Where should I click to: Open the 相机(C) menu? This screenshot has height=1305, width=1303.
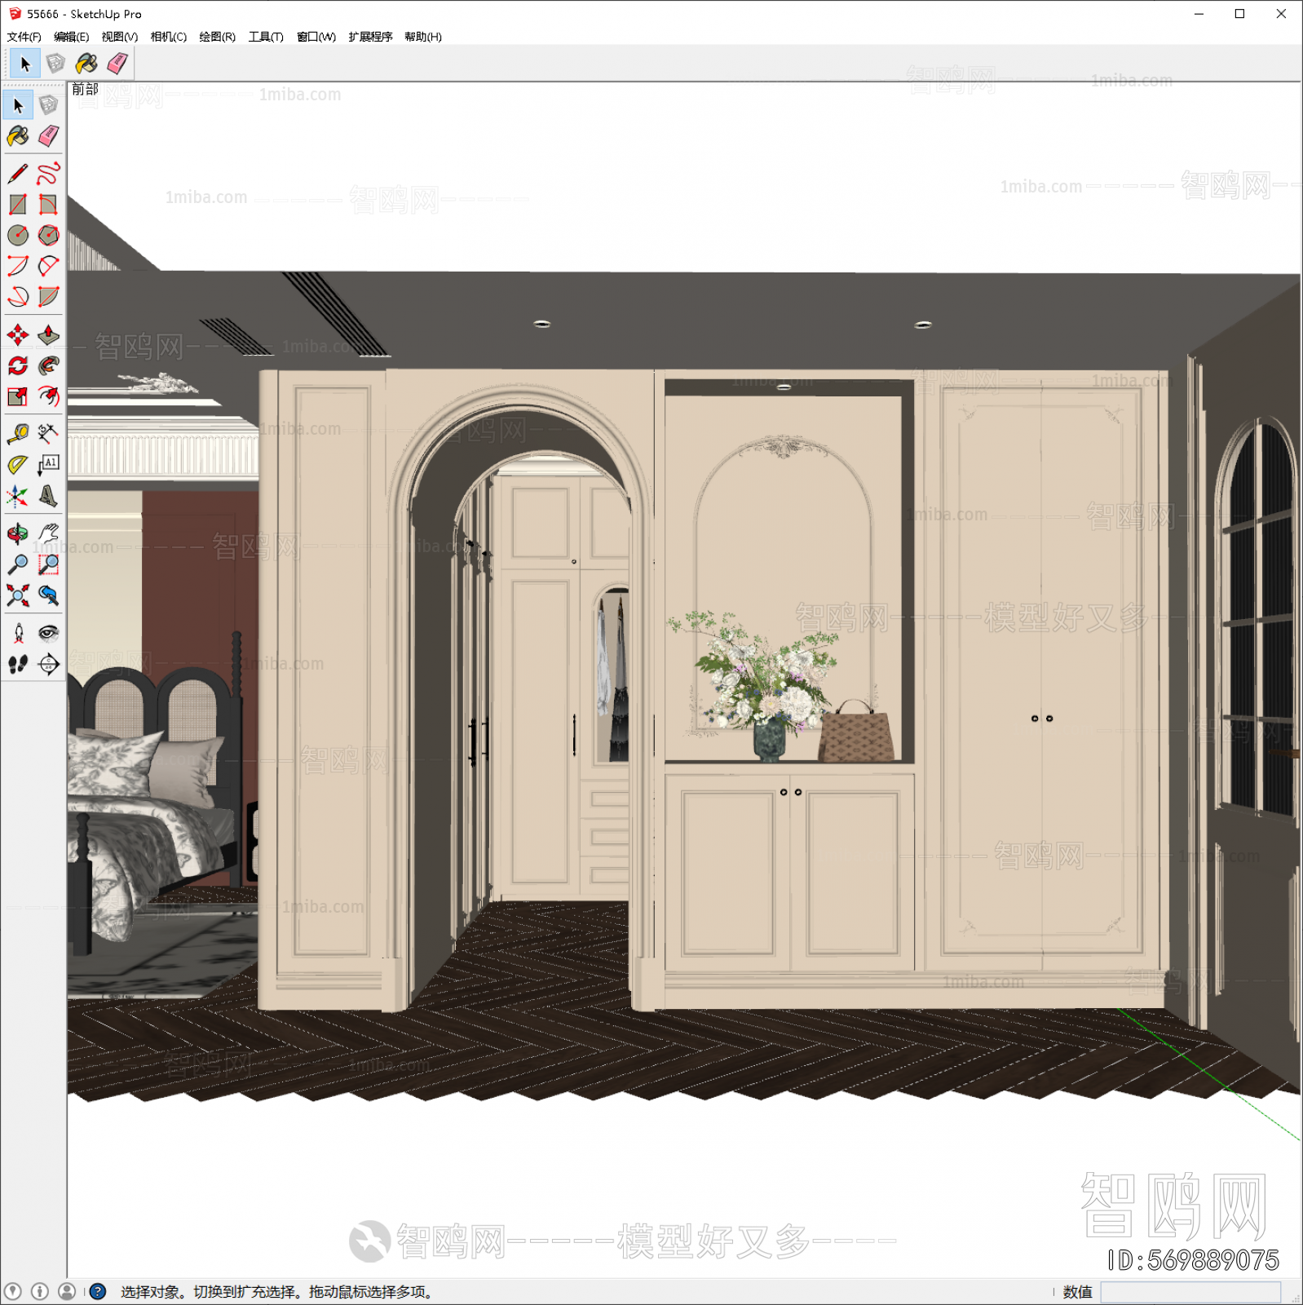[169, 37]
